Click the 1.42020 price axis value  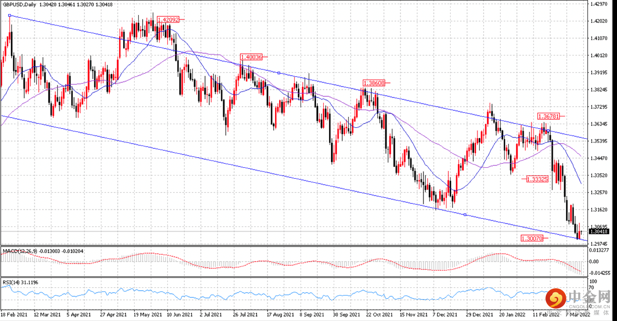tap(599, 21)
